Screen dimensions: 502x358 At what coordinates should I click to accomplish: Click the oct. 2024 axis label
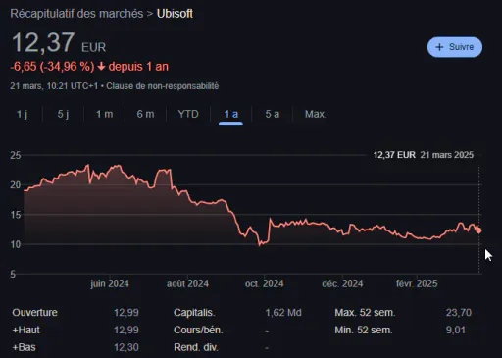pyautogui.click(x=265, y=283)
